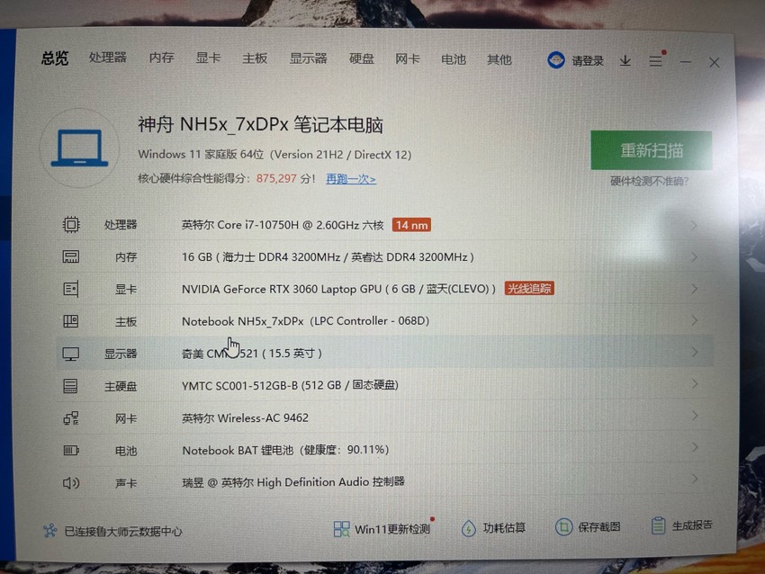Viewport: 765px width, 574px height.
Task: Click the battery icon
Action: click(x=71, y=450)
